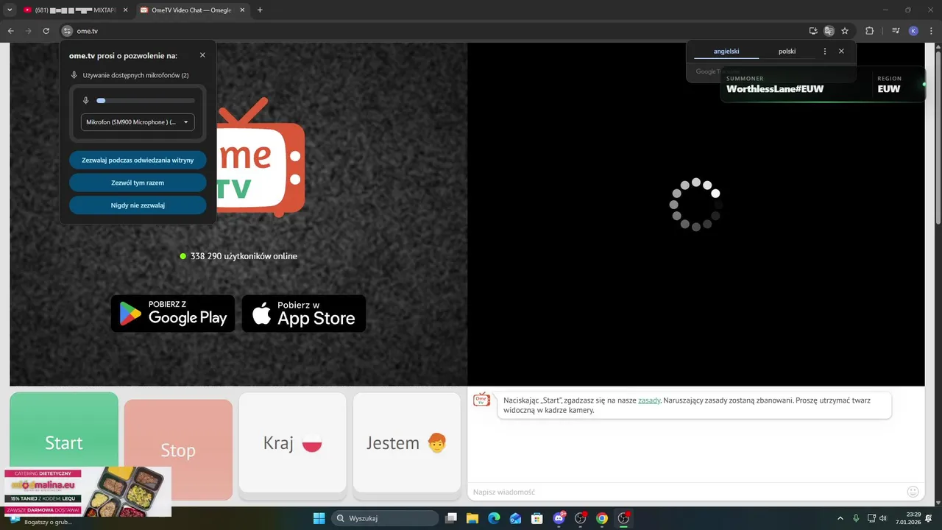Open the site information icon

67,31
